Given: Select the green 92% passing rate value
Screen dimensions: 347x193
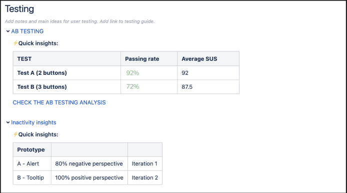Looking at the screenshot, I should (x=132, y=73).
